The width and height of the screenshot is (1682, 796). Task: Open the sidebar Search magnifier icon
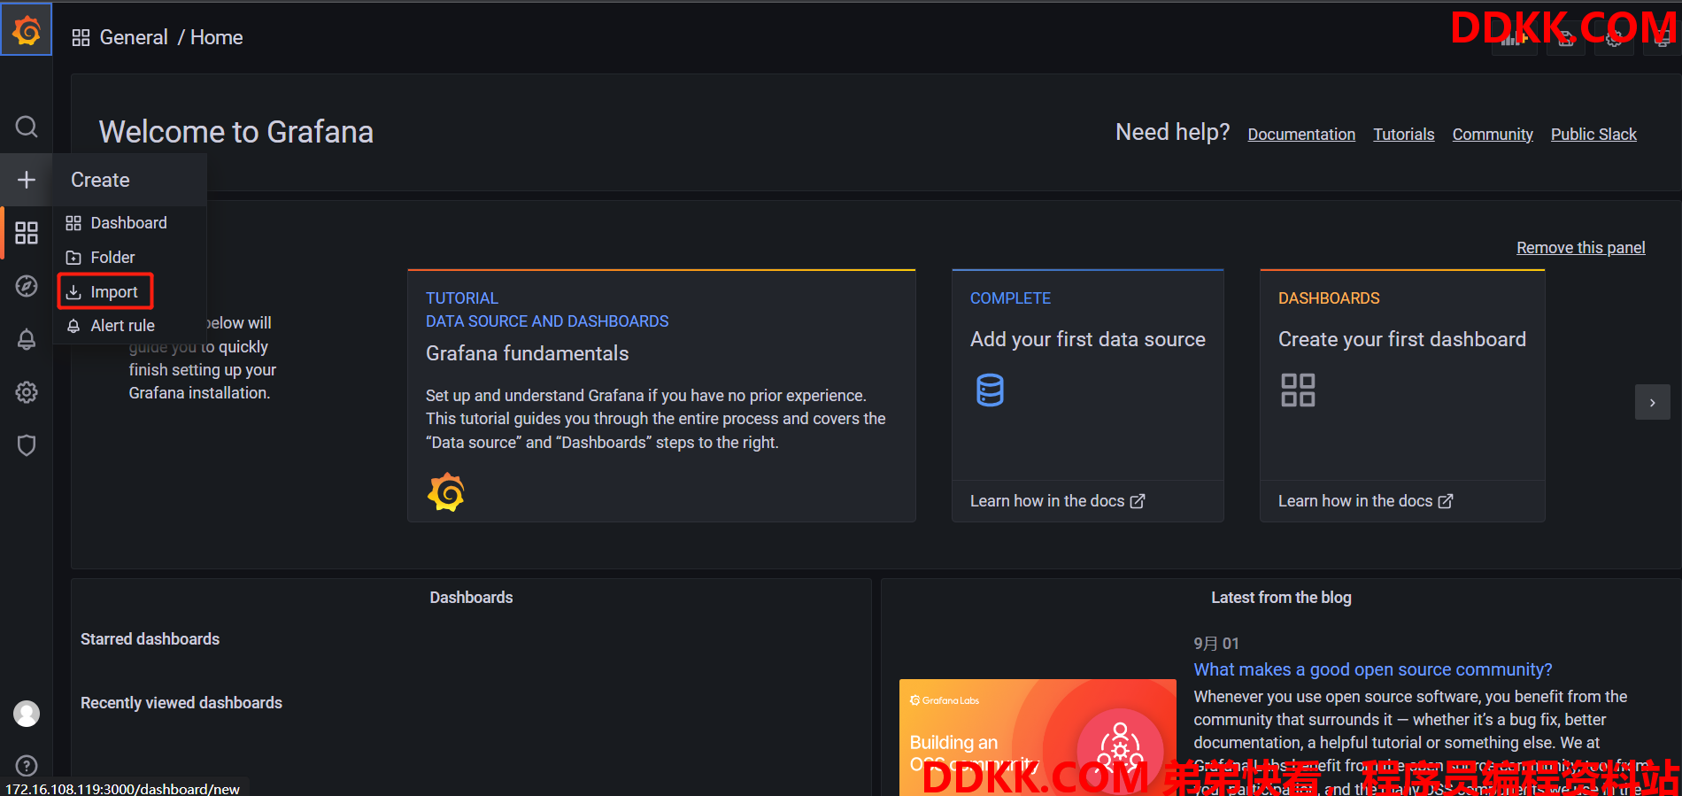coord(27,127)
